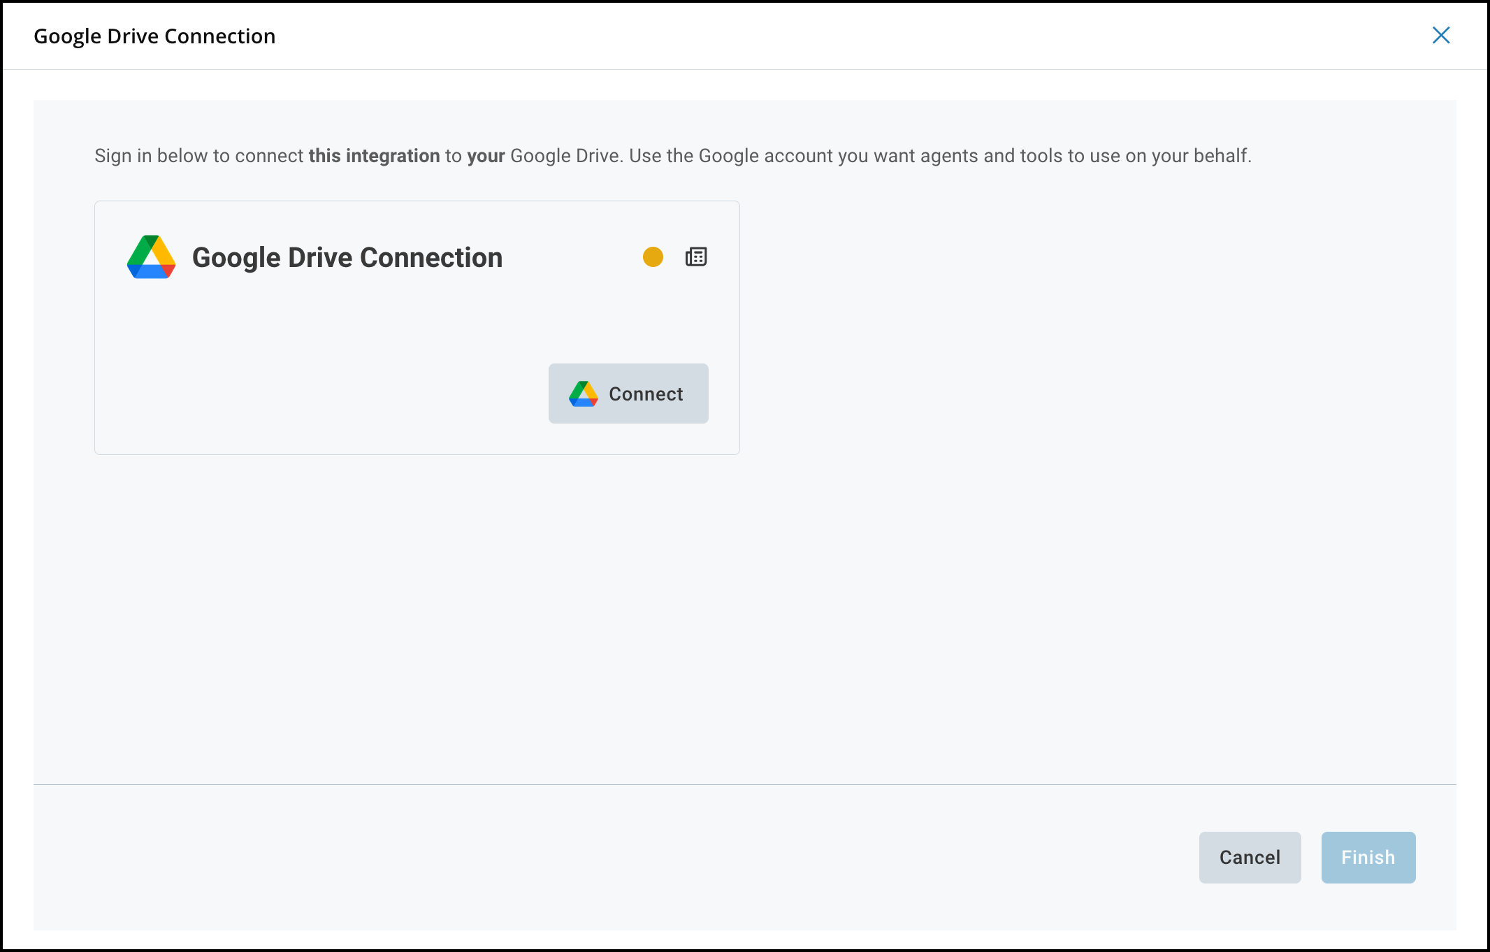1490x952 pixels.
Task: Open the connection log details icon
Action: pyautogui.click(x=696, y=257)
